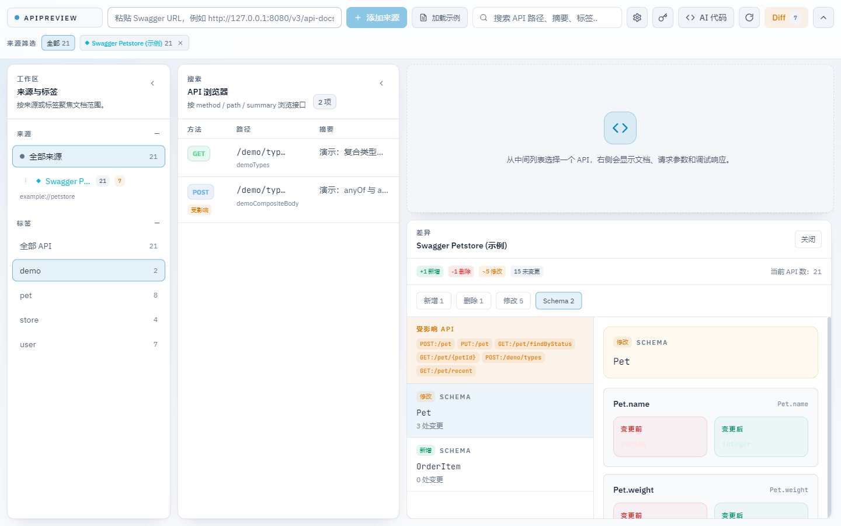Image resolution: width=841 pixels, height=526 pixels.
Task: Select the user tag
Action: 89,344
